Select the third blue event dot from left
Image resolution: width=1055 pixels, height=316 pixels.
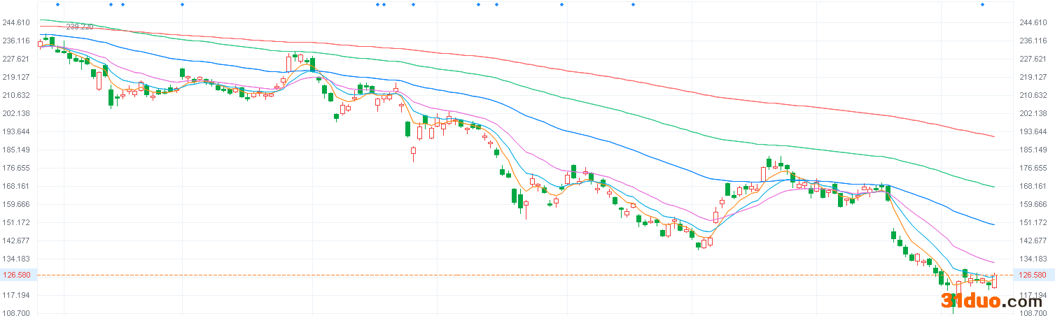tap(123, 5)
